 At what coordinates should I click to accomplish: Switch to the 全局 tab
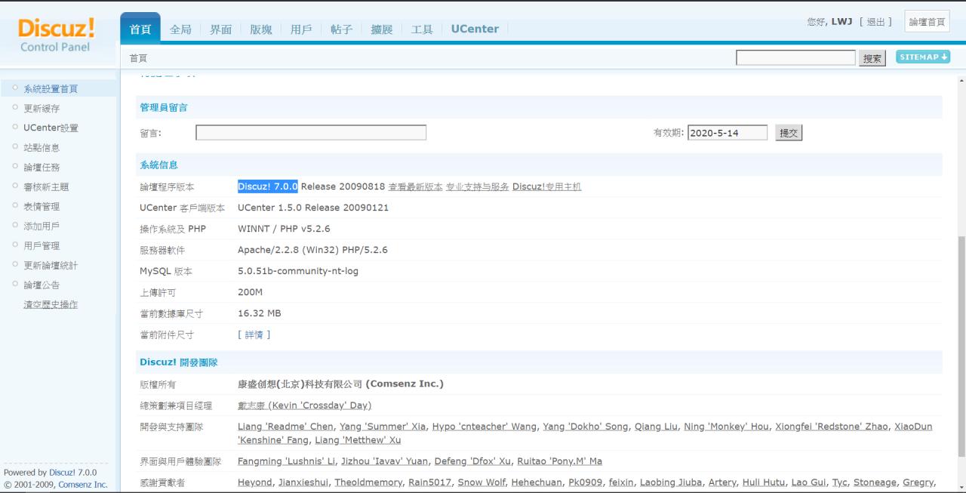pos(180,29)
